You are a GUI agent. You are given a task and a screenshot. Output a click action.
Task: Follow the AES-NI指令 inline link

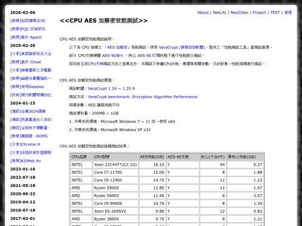point(112,56)
